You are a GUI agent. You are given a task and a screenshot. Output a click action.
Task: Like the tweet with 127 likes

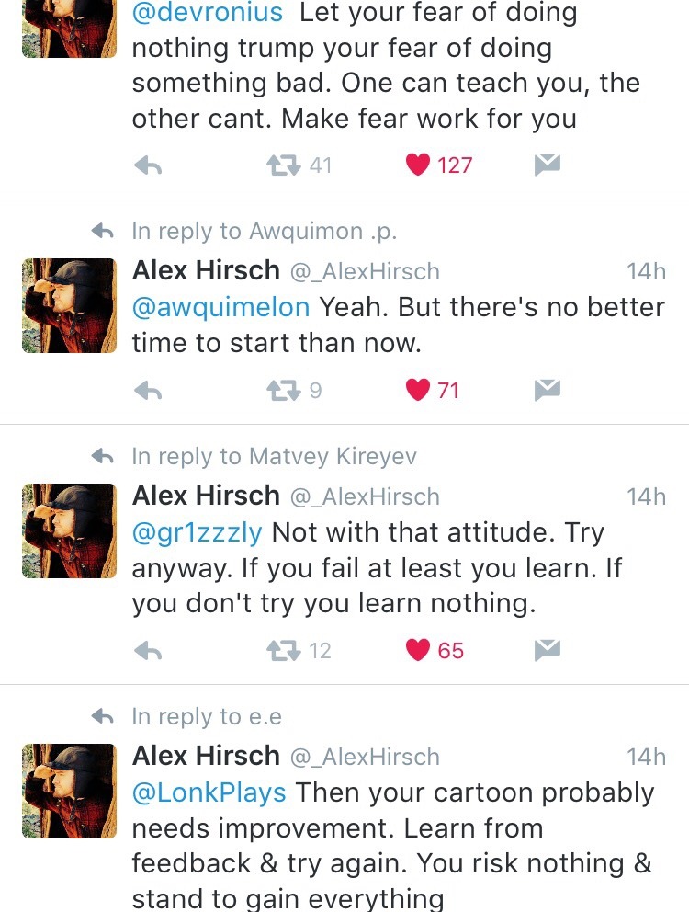[418, 165]
